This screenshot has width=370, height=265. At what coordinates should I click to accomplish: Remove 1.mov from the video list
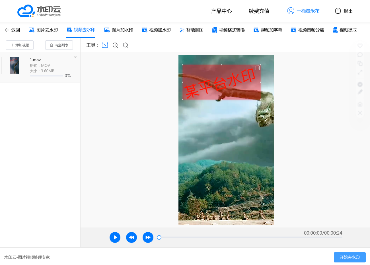pos(75,57)
